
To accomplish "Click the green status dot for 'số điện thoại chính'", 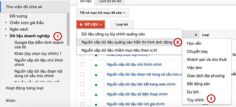I will tap(96, 95).
